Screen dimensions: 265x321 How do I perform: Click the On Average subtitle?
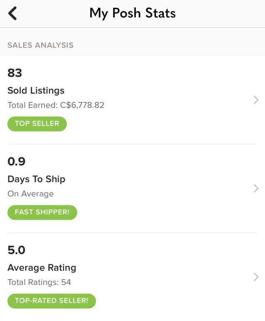tap(31, 194)
